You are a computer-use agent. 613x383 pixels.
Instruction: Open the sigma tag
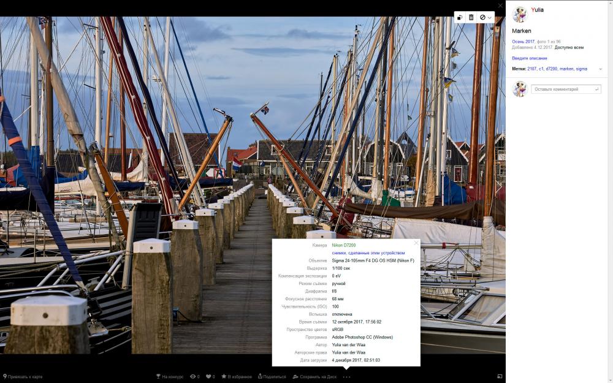pos(581,69)
